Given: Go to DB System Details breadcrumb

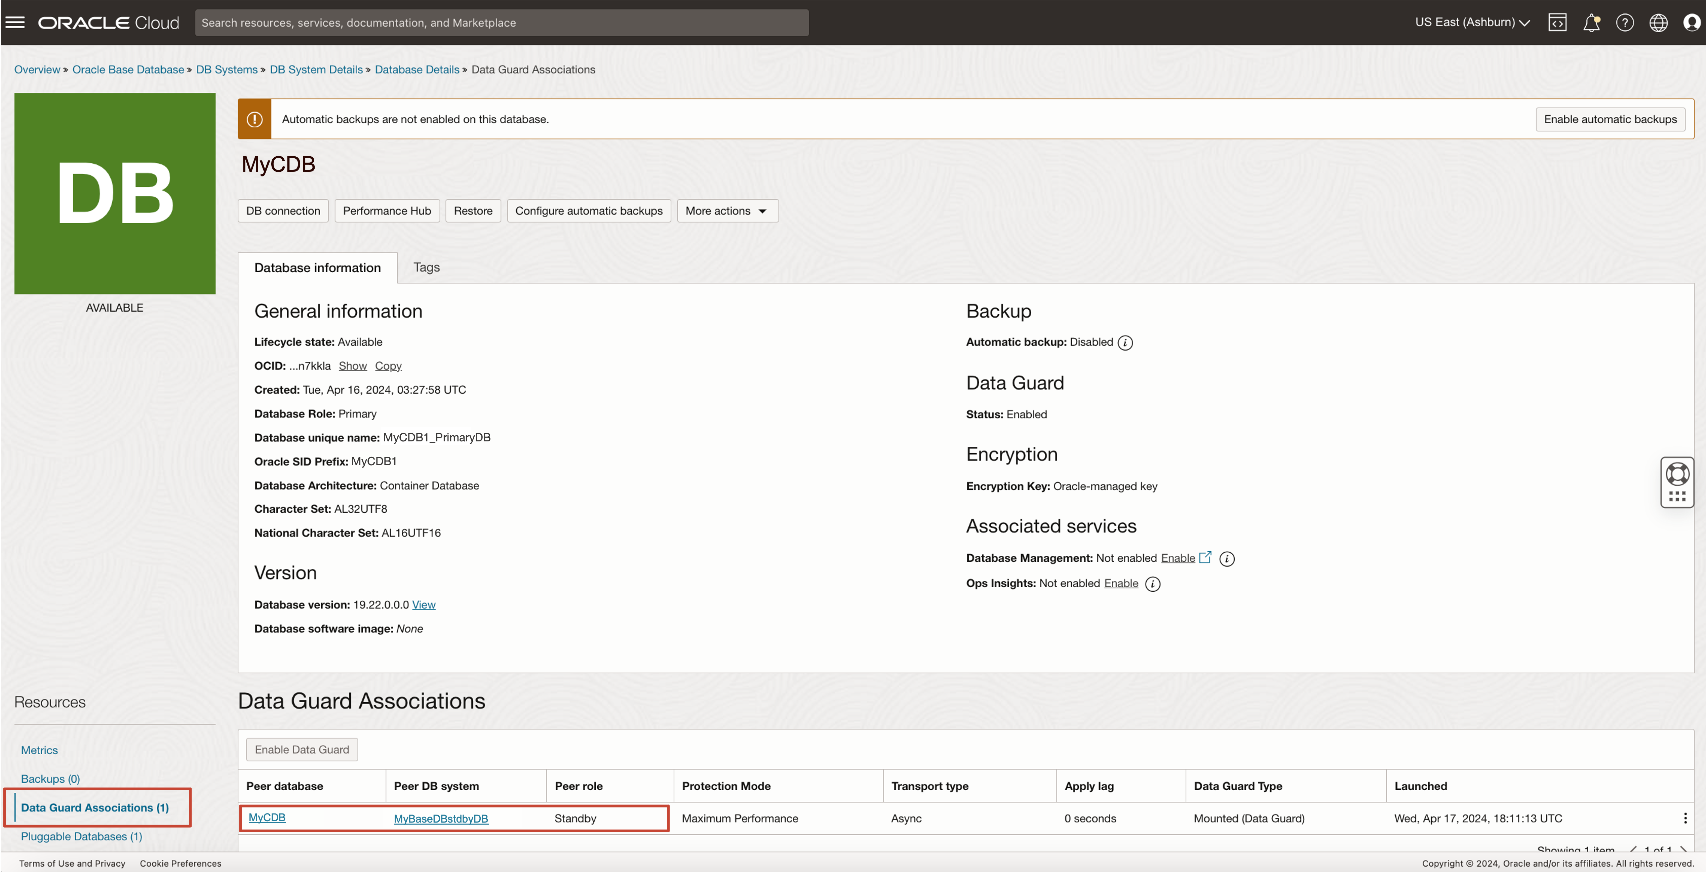Looking at the screenshot, I should point(316,70).
